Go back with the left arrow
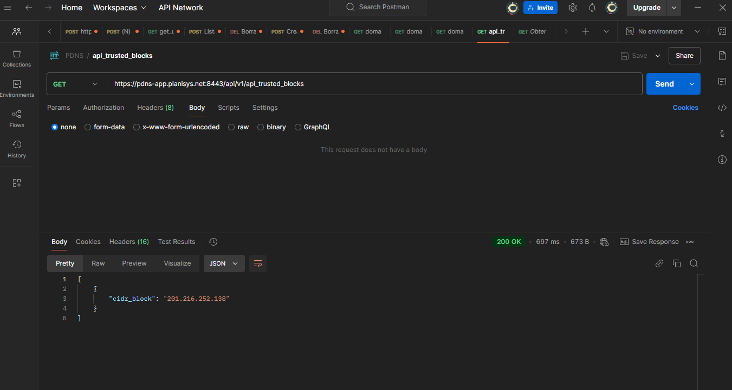The width and height of the screenshot is (732, 390). (x=28, y=8)
